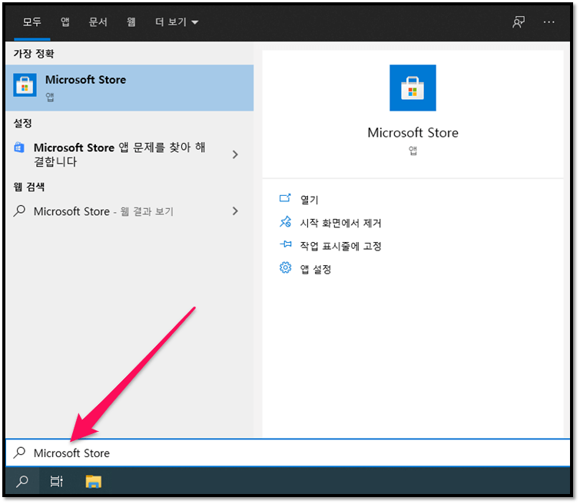Choose 작업 표시줄에 고정

(340, 246)
